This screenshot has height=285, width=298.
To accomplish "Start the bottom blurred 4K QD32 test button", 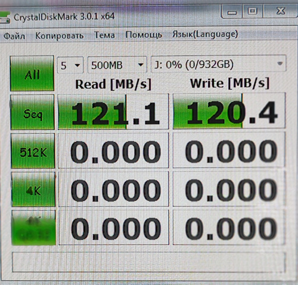I will pyautogui.click(x=34, y=228).
